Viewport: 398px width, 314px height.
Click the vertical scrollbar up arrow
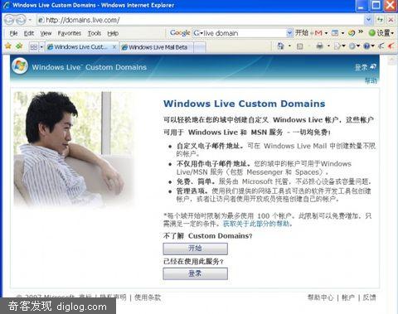(x=392, y=60)
